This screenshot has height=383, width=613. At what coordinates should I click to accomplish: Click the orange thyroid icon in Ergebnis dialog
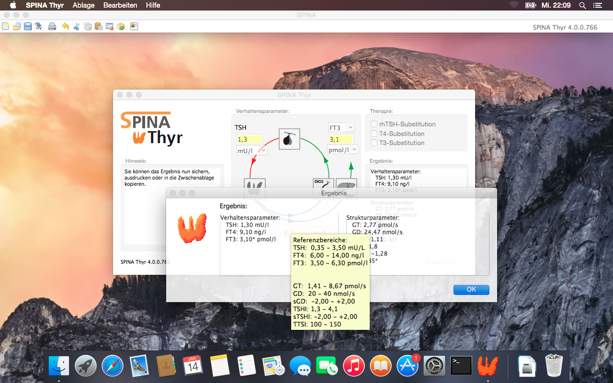coord(192,228)
